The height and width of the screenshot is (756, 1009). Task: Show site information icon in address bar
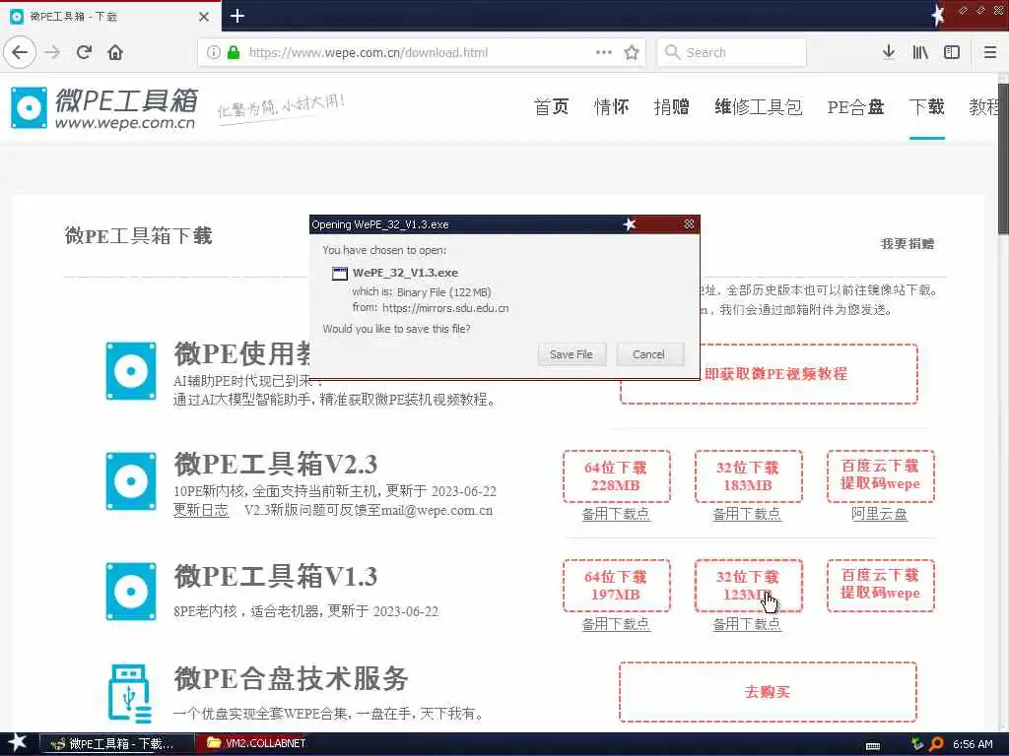coord(214,52)
